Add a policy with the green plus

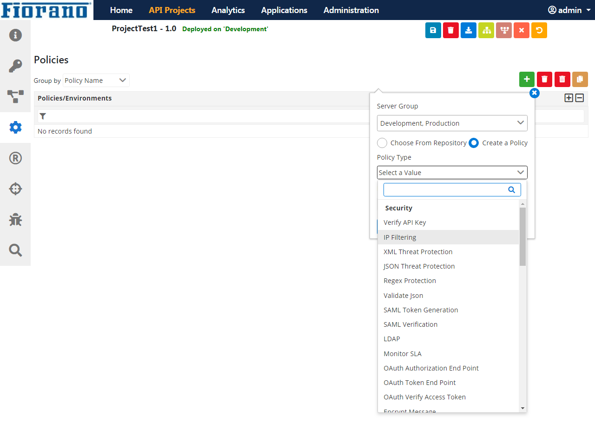(527, 79)
